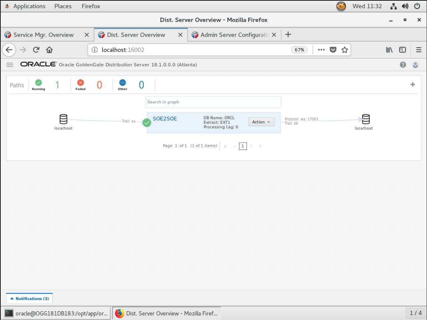Click the 'Processing Lag: 0' text

[221, 127]
